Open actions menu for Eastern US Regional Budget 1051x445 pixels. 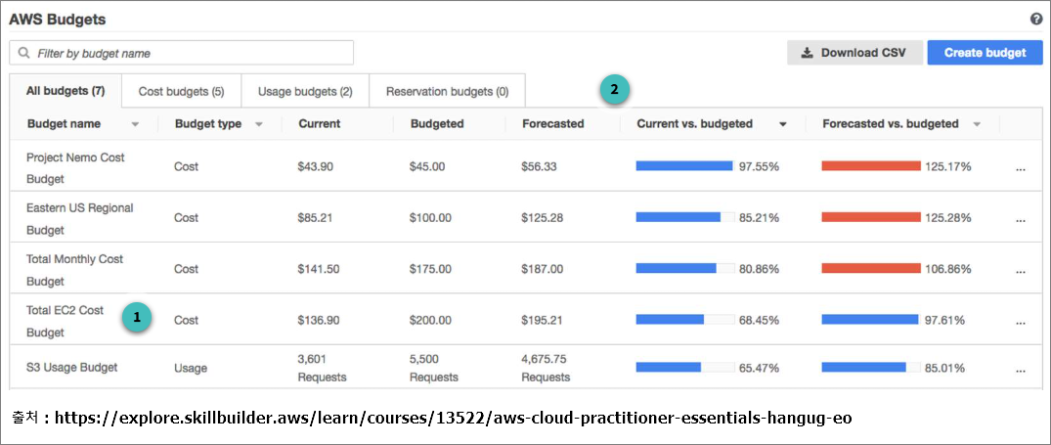[x=1020, y=220]
